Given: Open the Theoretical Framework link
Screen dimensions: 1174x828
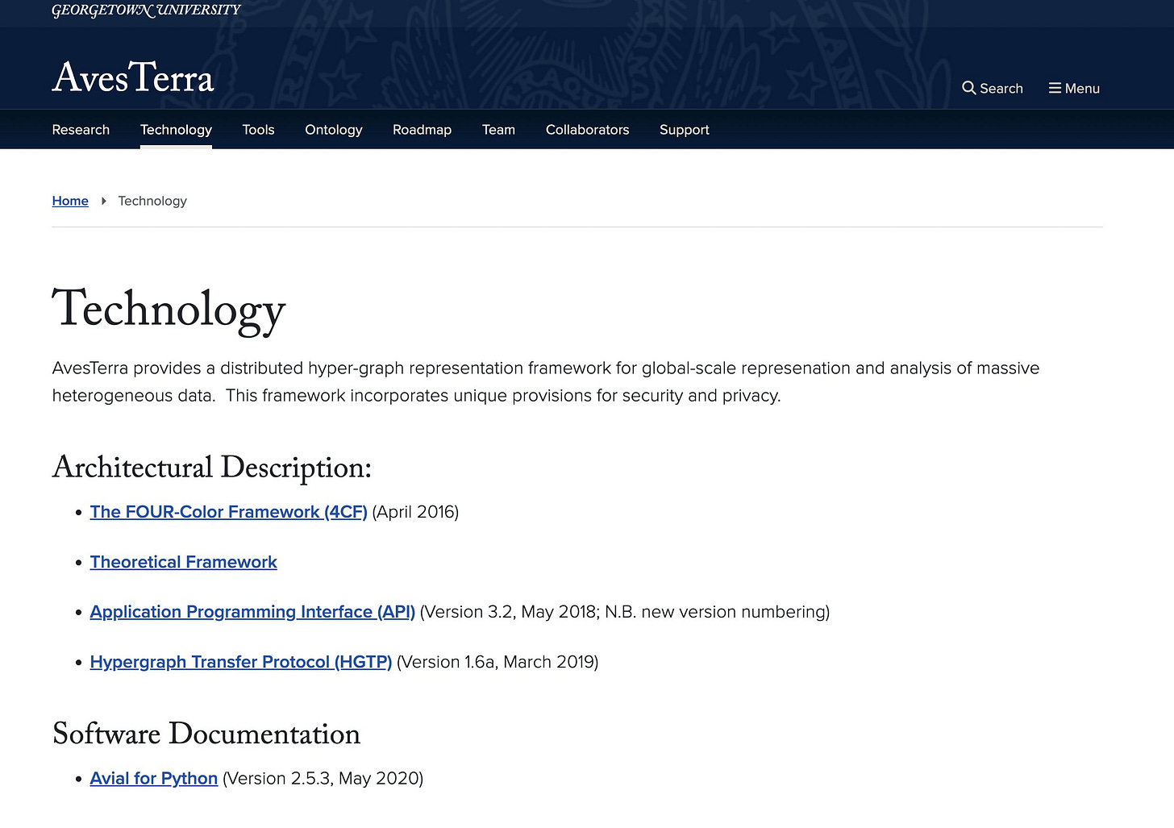Looking at the screenshot, I should coord(183,562).
